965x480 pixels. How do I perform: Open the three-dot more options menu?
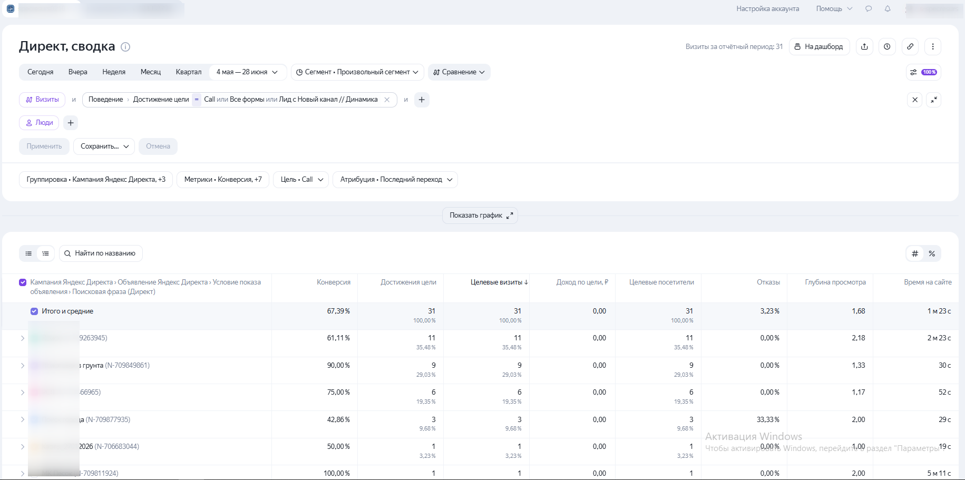[x=933, y=46]
